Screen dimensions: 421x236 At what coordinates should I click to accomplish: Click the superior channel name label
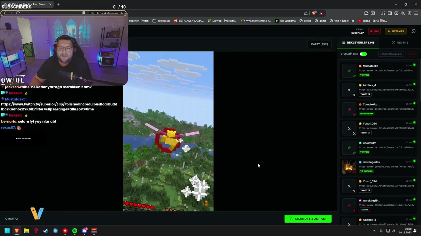click(x=358, y=33)
